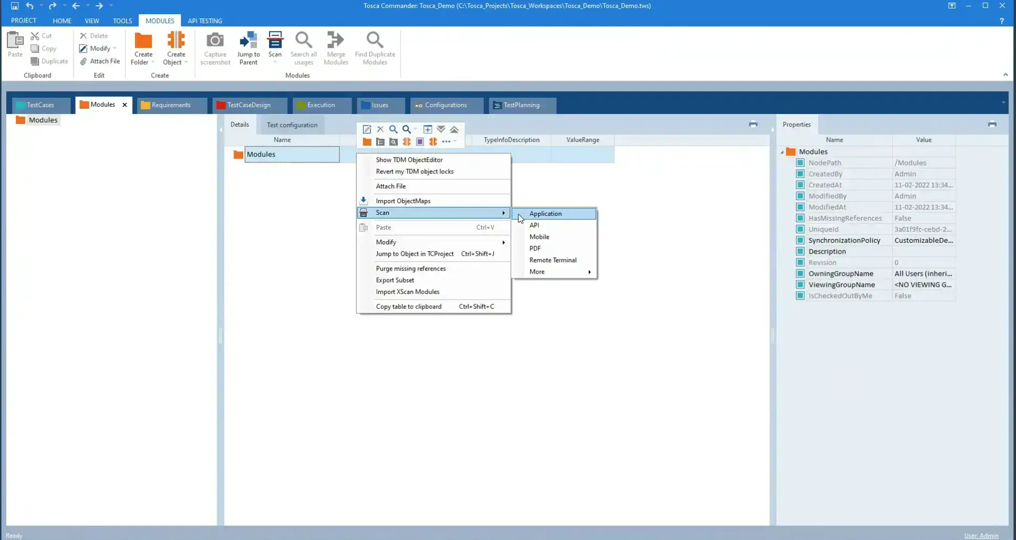Viewport: 1016px width, 540px height.
Task: Click the Capture screenshot camera icon
Action: click(x=215, y=41)
